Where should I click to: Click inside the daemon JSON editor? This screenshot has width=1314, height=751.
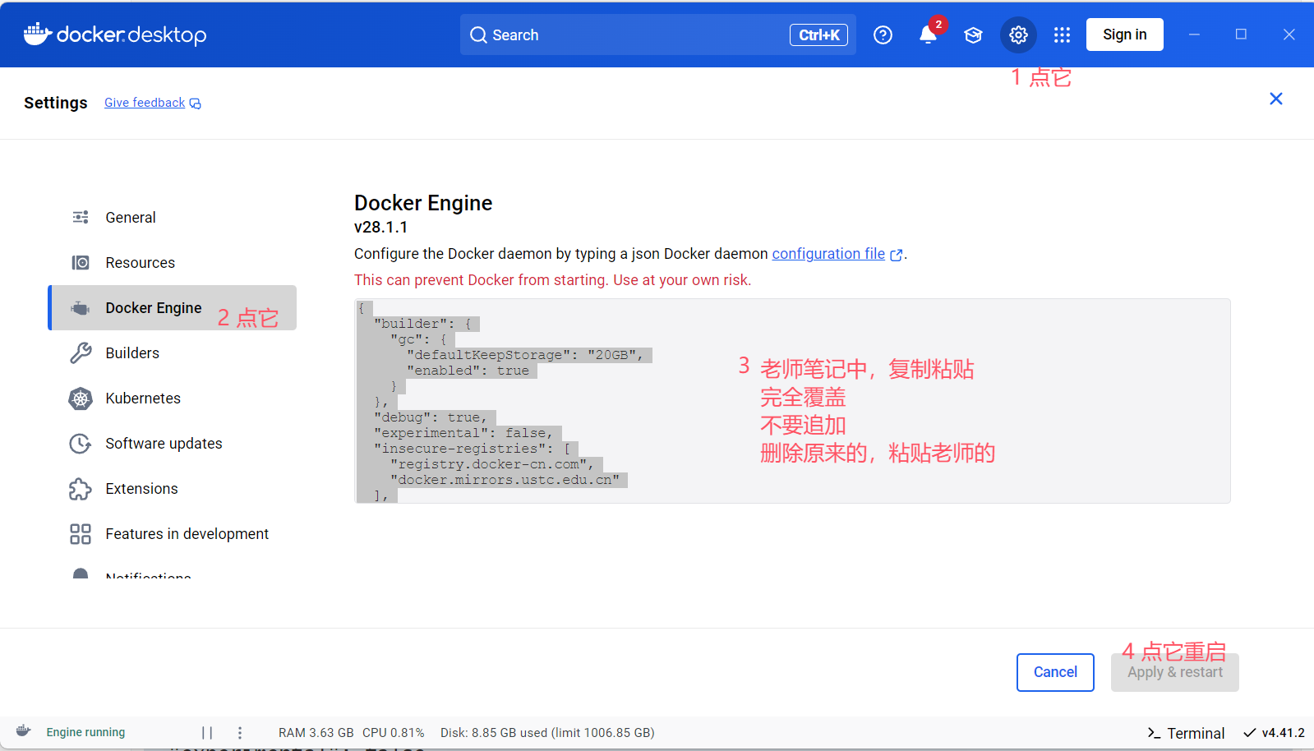(792, 401)
